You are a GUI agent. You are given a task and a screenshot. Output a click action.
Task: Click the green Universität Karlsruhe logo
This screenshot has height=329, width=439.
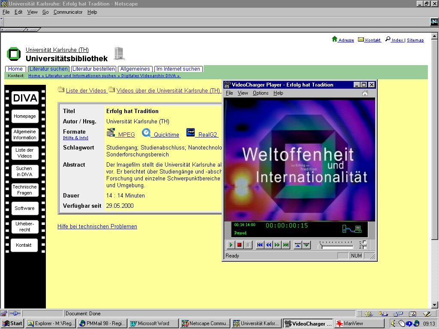tap(14, 54)
